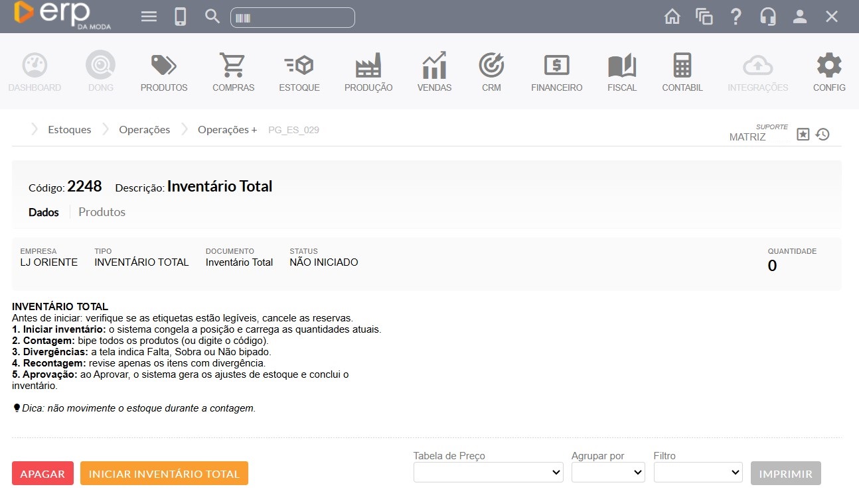
Task: Open the Vendas chart module
Action: 434,72
